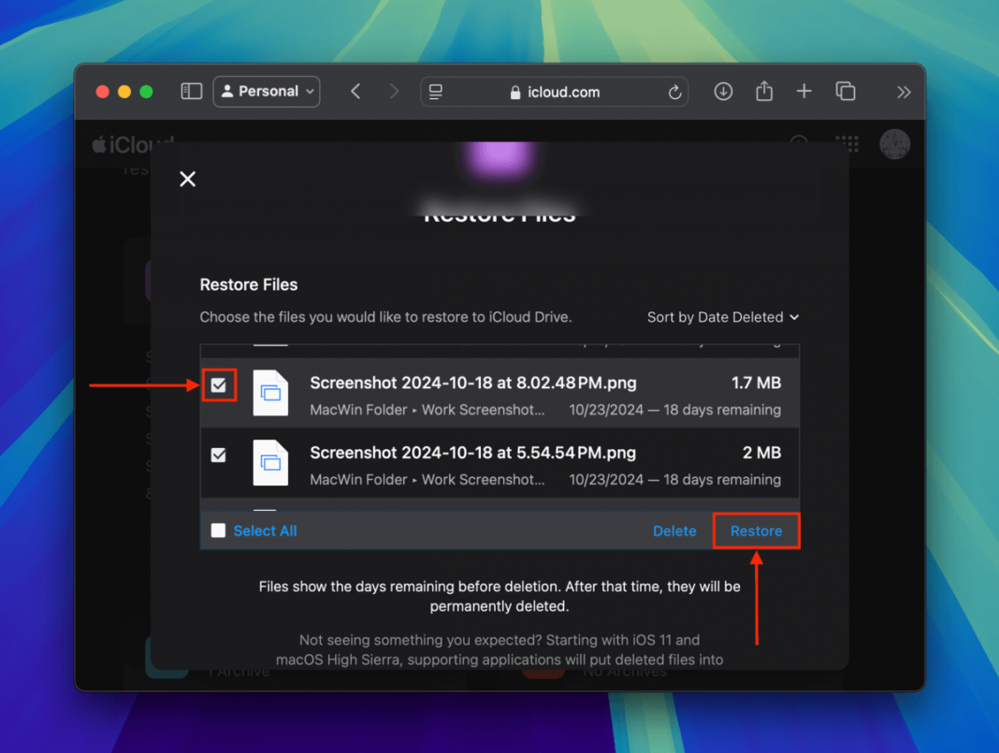Click the Restore button
The width and height of the screenshot is (999, 753).
pyautogui.click(x=756, y=530)
